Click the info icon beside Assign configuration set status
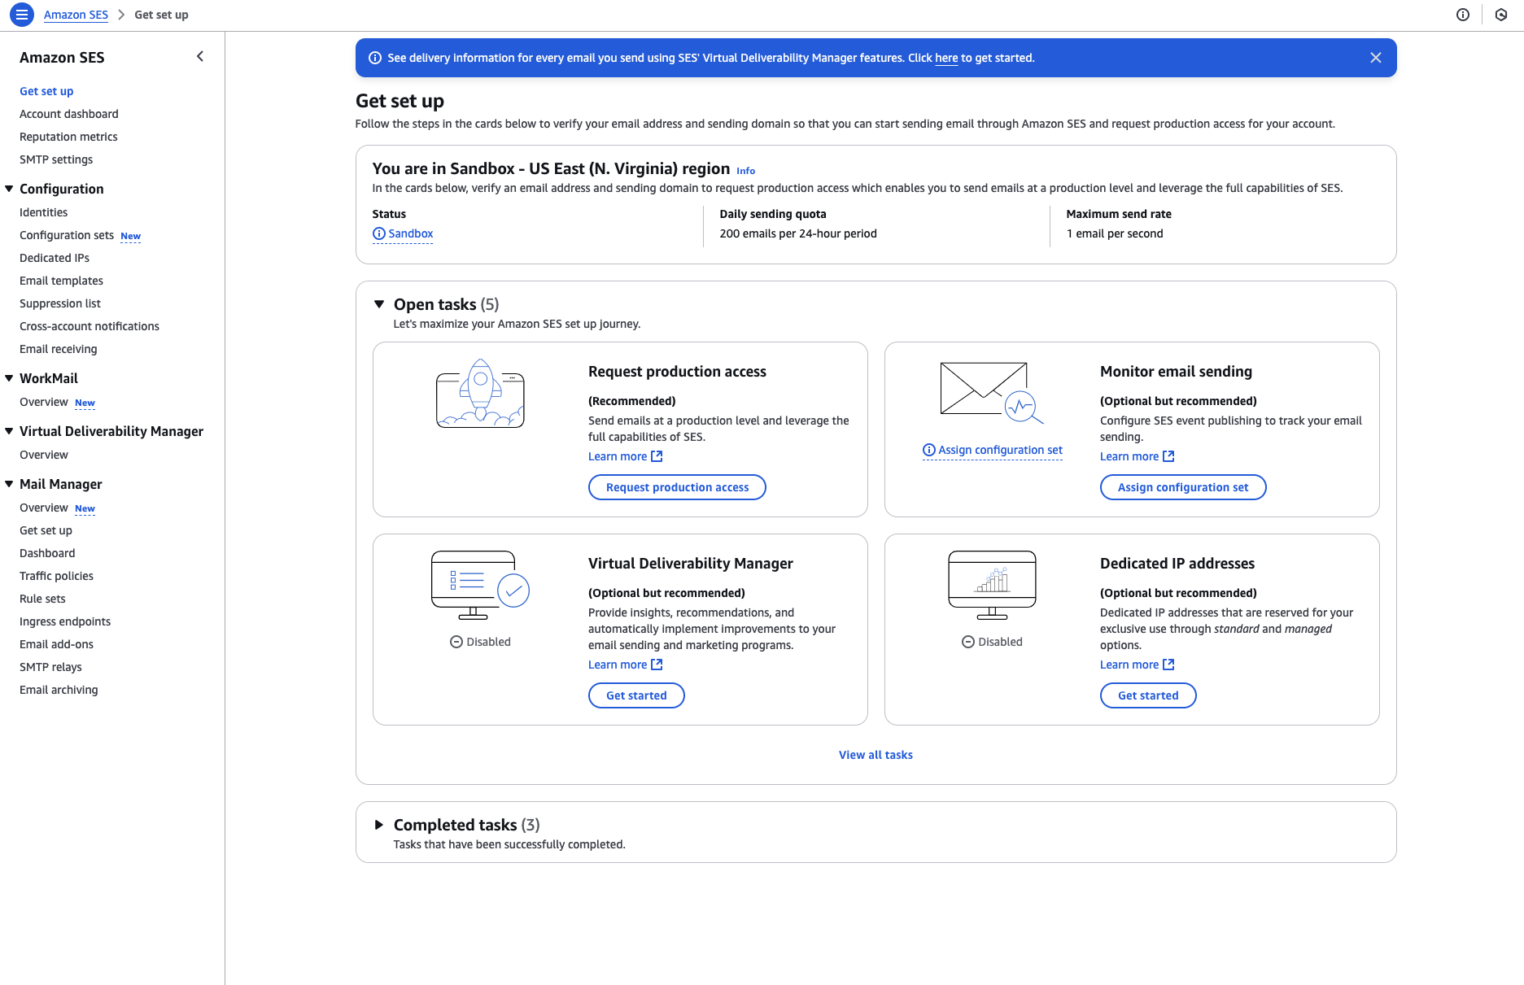The width and height of the screenshot is (1524, 985). pos(929,450)
